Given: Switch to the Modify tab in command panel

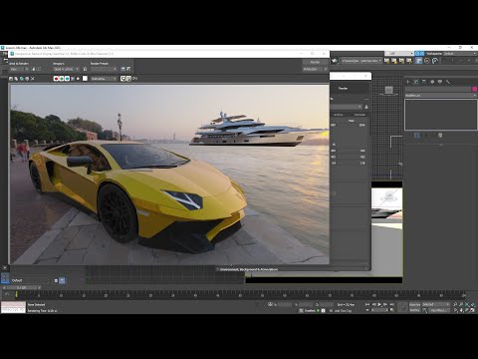Looking at the screenshot, I should pos(416,82).
